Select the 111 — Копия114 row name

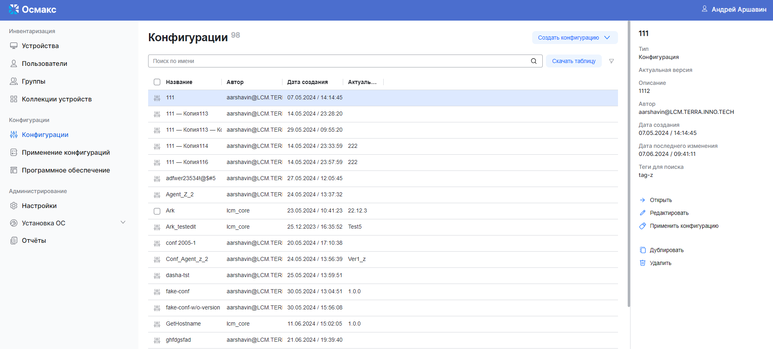pyautogui.click(x=187, y=146)
